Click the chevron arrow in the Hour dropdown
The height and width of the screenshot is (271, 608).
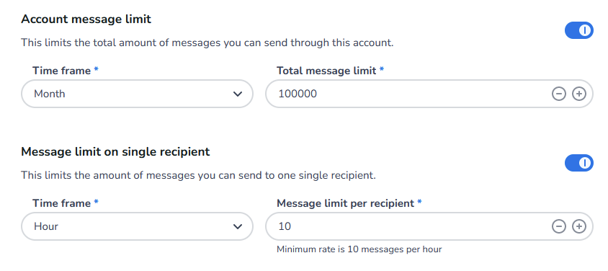coord(238,226)
